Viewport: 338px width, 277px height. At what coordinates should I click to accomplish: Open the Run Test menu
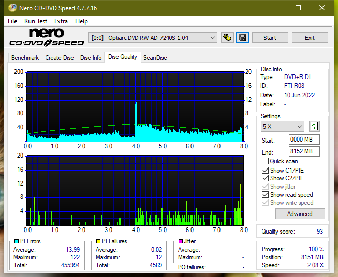click(x=36, y=21)
